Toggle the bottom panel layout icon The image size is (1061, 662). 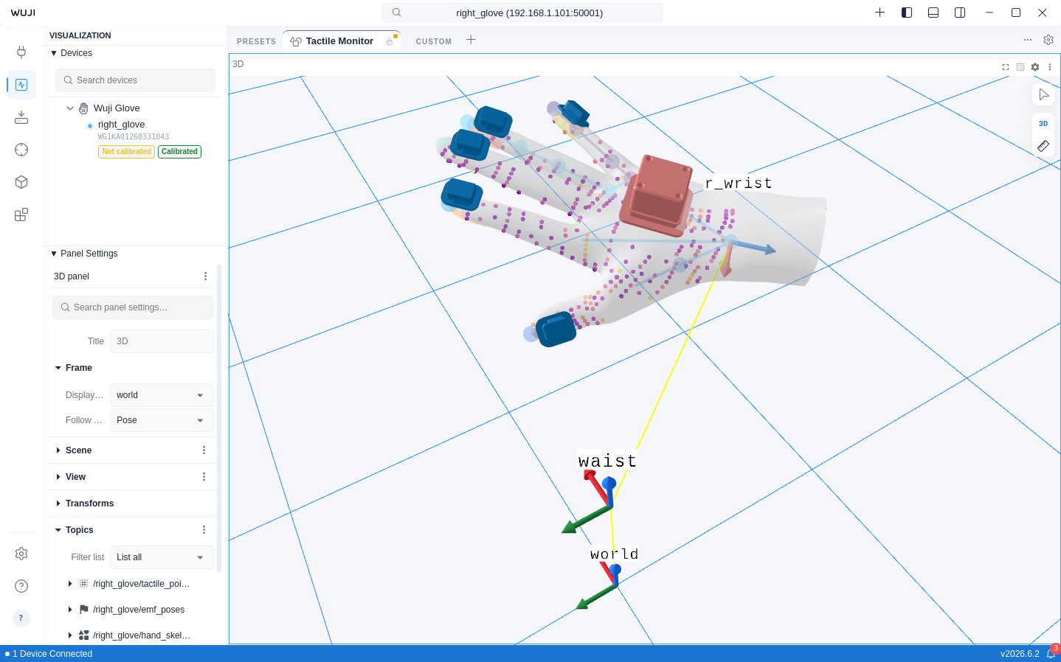(933, 13)
